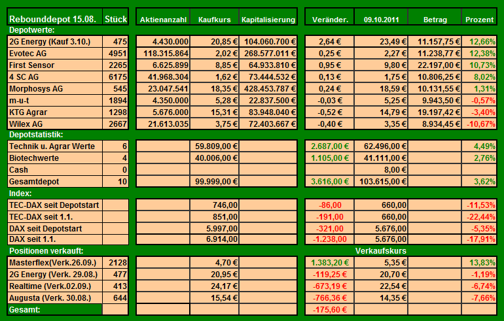Select the 6.914,00 DAX start value
Screen dimensions: 504x321
[215, 239]
